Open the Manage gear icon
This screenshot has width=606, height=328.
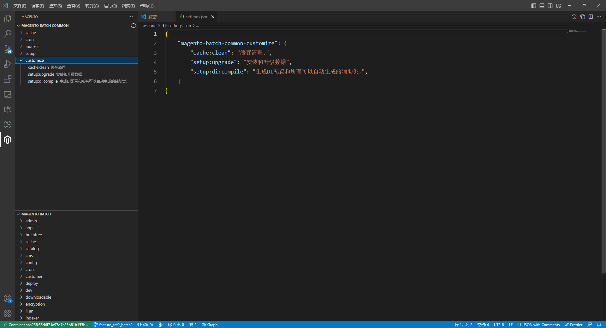[8, 313]
